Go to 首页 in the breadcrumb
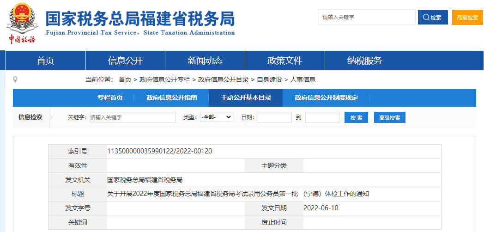Viewport: 484px width, 232px height. point(125,79)
